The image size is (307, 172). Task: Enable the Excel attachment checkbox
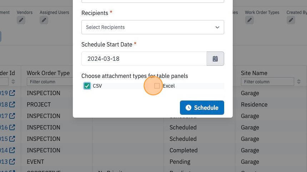click(x=157, y=86)
